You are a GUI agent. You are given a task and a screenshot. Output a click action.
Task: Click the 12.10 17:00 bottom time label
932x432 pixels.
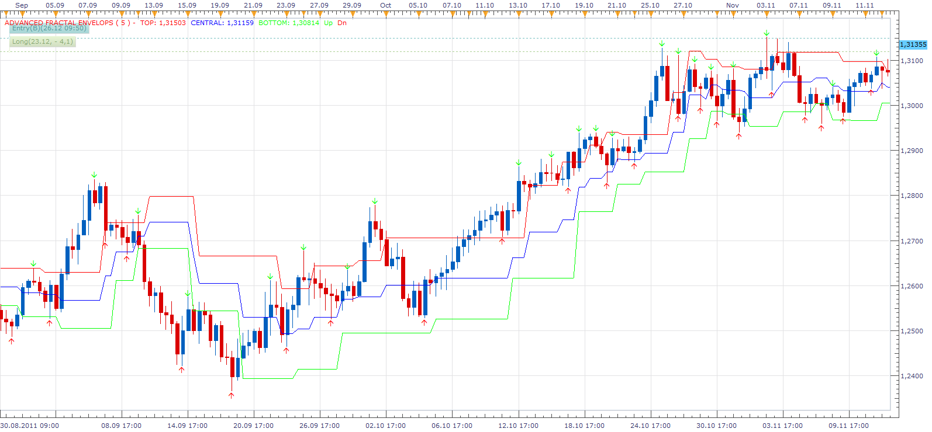click(518, 426)
